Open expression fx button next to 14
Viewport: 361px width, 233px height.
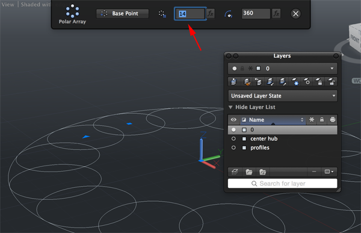tap(211, 14)
